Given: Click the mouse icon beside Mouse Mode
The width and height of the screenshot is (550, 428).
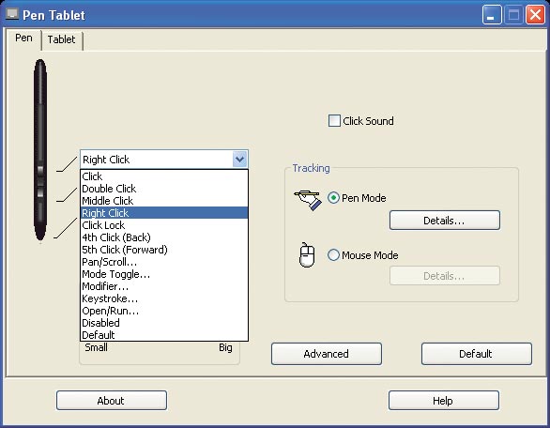Looking at the screenshot, I should 307,254.
